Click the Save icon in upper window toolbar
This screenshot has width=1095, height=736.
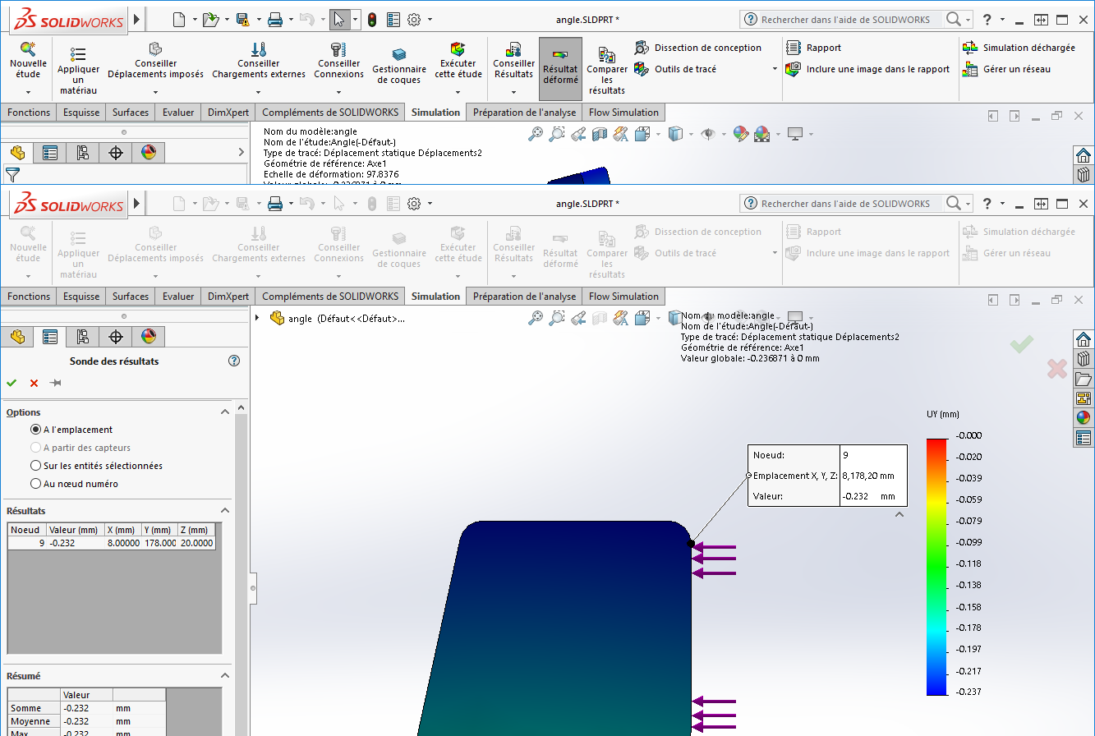point(243,20)
